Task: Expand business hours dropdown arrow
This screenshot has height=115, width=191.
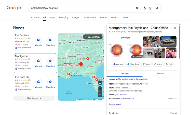Action: pyautogui.click(x=132, y=88)
